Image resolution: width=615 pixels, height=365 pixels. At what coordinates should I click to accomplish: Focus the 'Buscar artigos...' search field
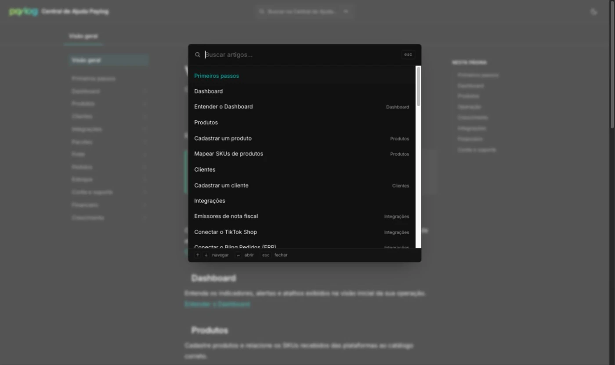point(301,55)
